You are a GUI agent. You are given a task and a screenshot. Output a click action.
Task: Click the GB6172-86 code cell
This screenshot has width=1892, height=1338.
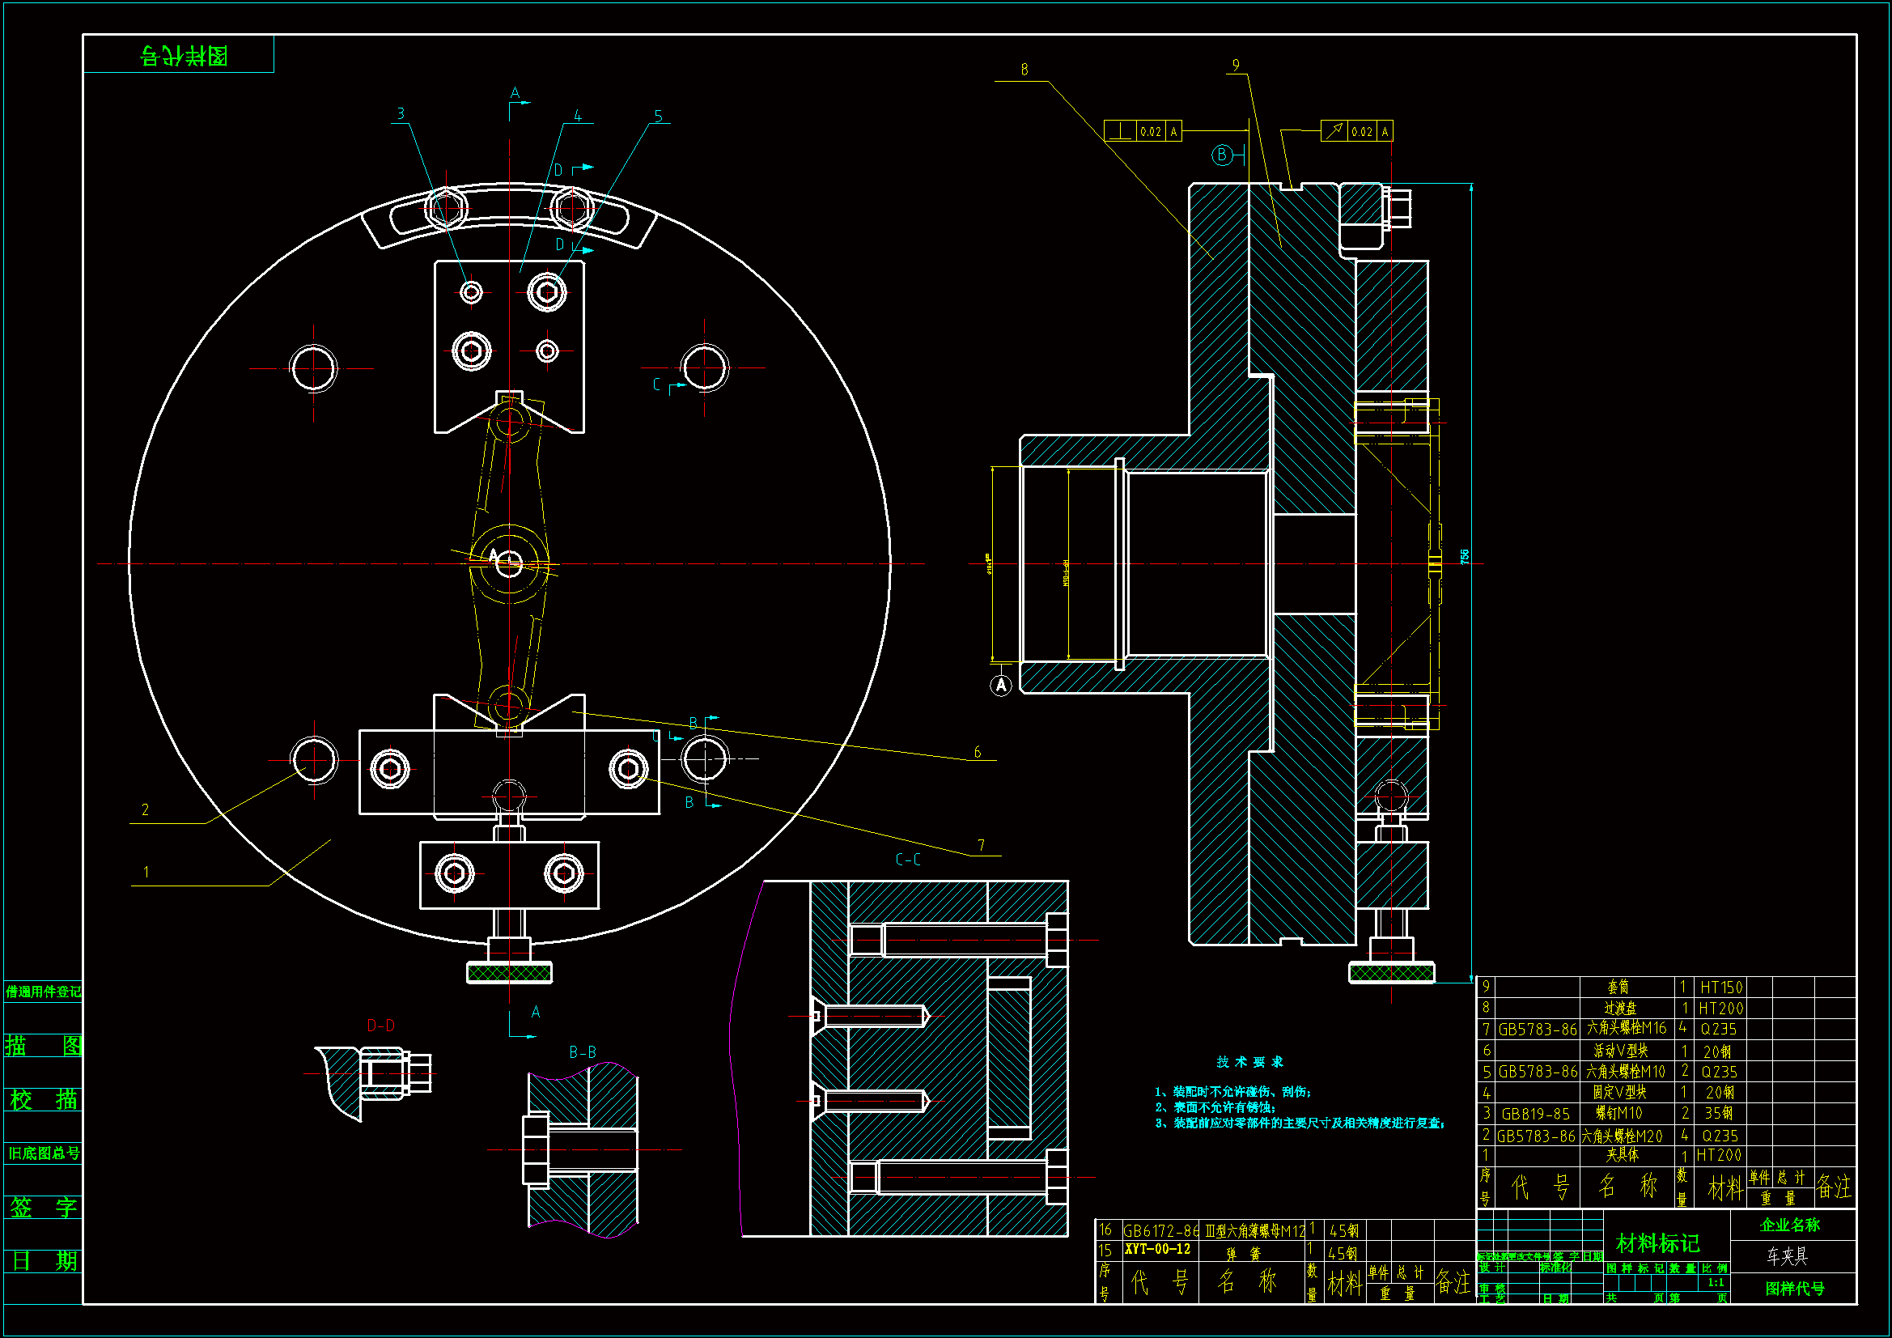click(1161, 1231)
